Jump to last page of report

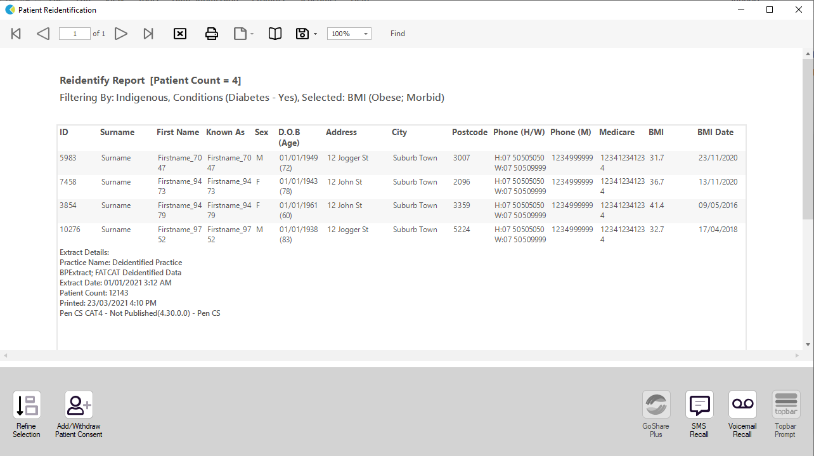[x=148, y=34]
